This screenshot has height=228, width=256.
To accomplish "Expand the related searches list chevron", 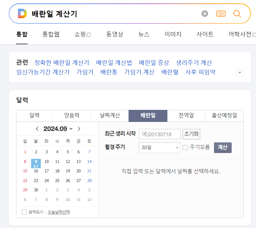I will tap(240, 72).
